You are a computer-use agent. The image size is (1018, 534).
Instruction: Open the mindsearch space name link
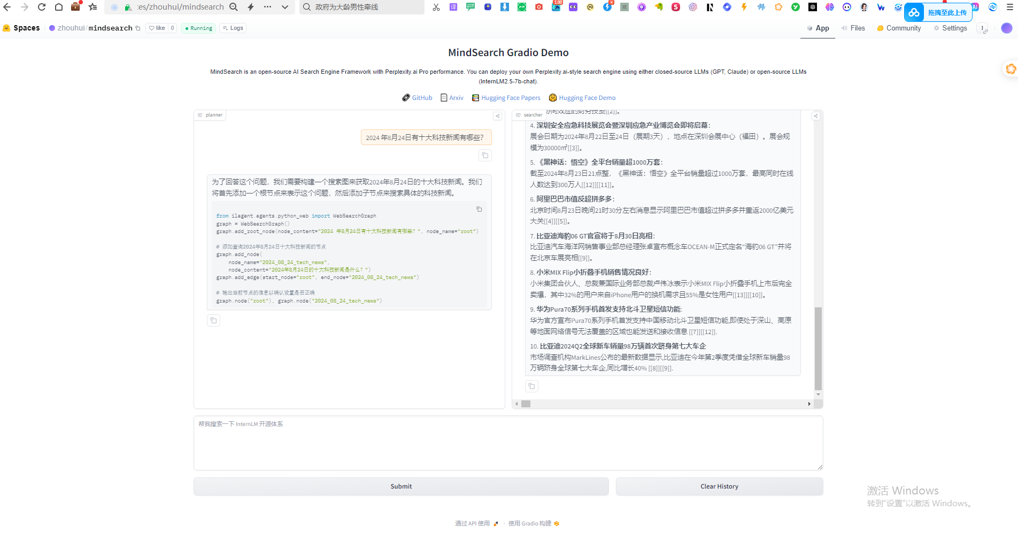(x=110, y=28)
